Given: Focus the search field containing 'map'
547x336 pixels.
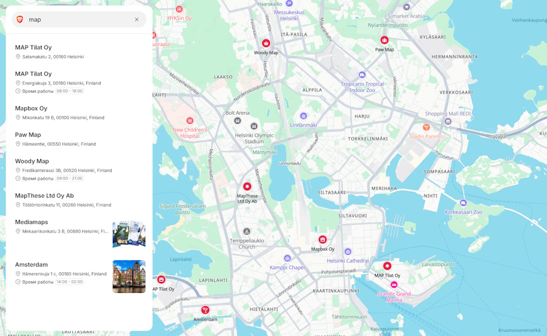Looking at the screenshot, I should (79, 19).
